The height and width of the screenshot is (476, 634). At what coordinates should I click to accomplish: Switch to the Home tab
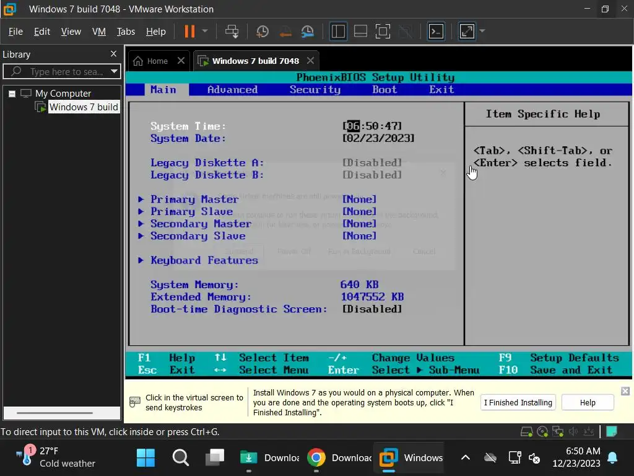coord(157,61)
